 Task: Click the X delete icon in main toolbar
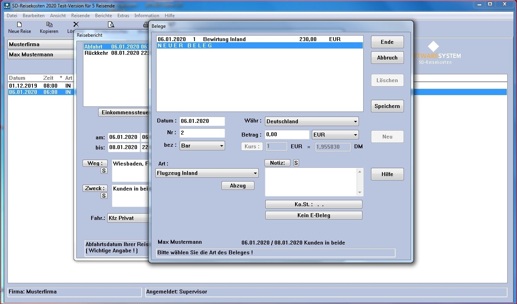pyautogui.click(x=76, y=25)
